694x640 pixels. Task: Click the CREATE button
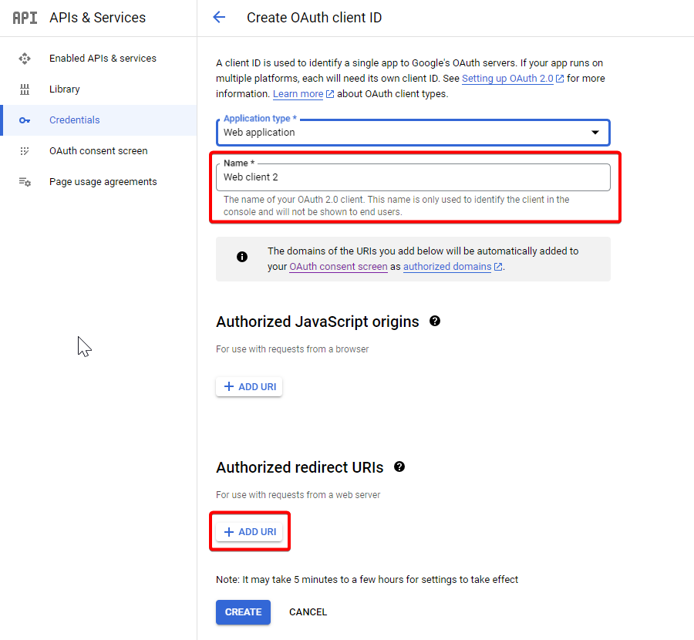pos(243,612)
